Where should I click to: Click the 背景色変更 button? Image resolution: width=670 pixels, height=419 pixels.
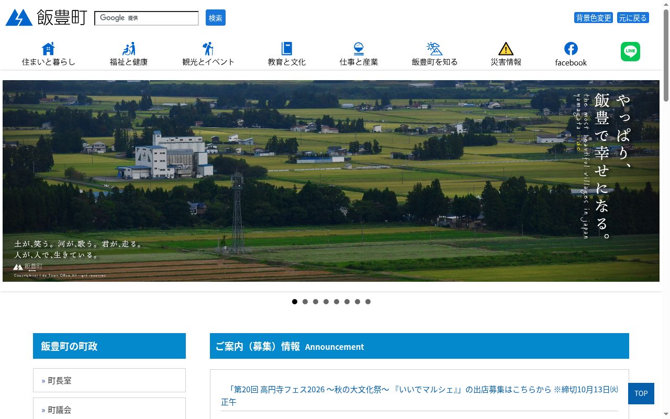[x=594, y=18]
